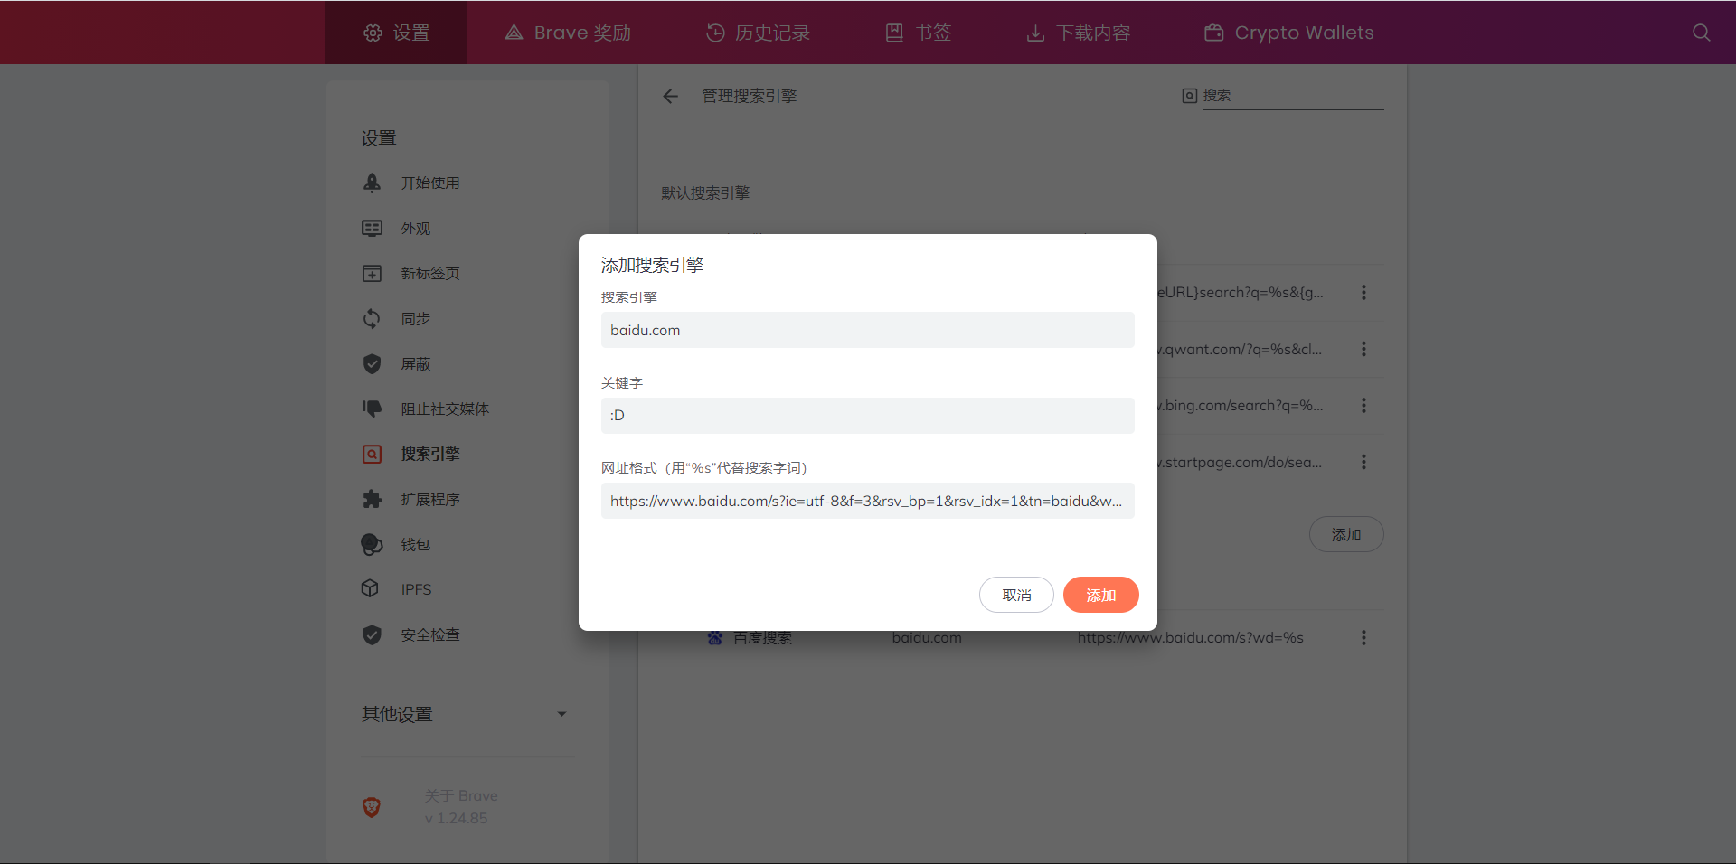Open the 设置 tab in top bar

click(396, 33)
